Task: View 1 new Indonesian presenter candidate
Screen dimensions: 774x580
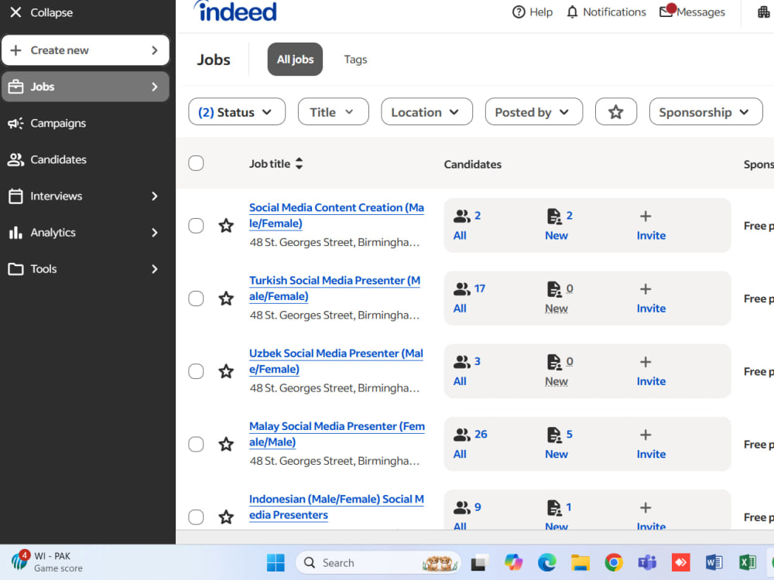Action: tap(557, 516)
